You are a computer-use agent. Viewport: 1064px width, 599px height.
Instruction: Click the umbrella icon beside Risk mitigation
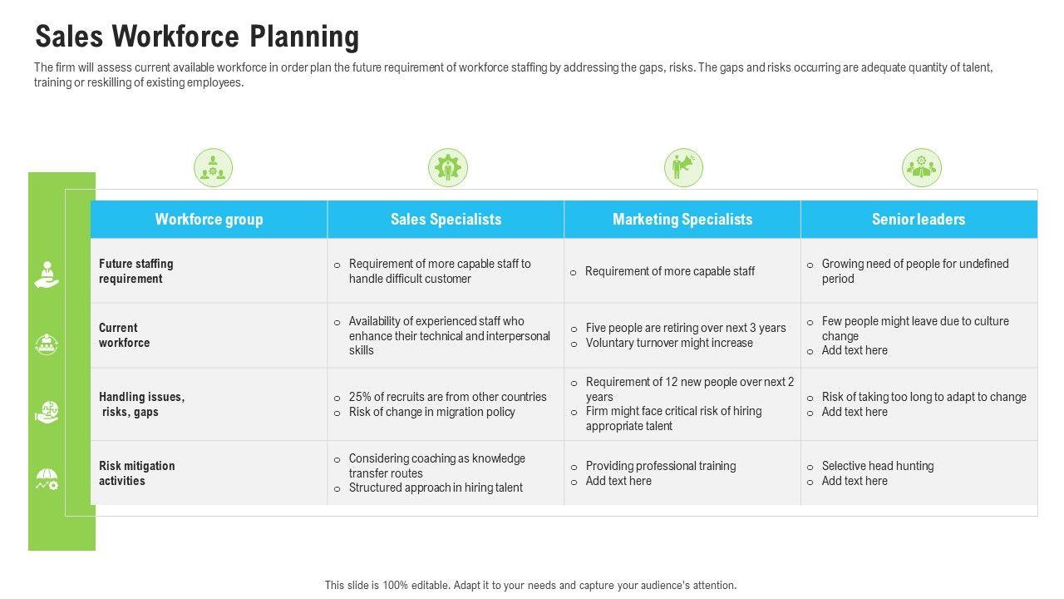[x=47, y=479]
